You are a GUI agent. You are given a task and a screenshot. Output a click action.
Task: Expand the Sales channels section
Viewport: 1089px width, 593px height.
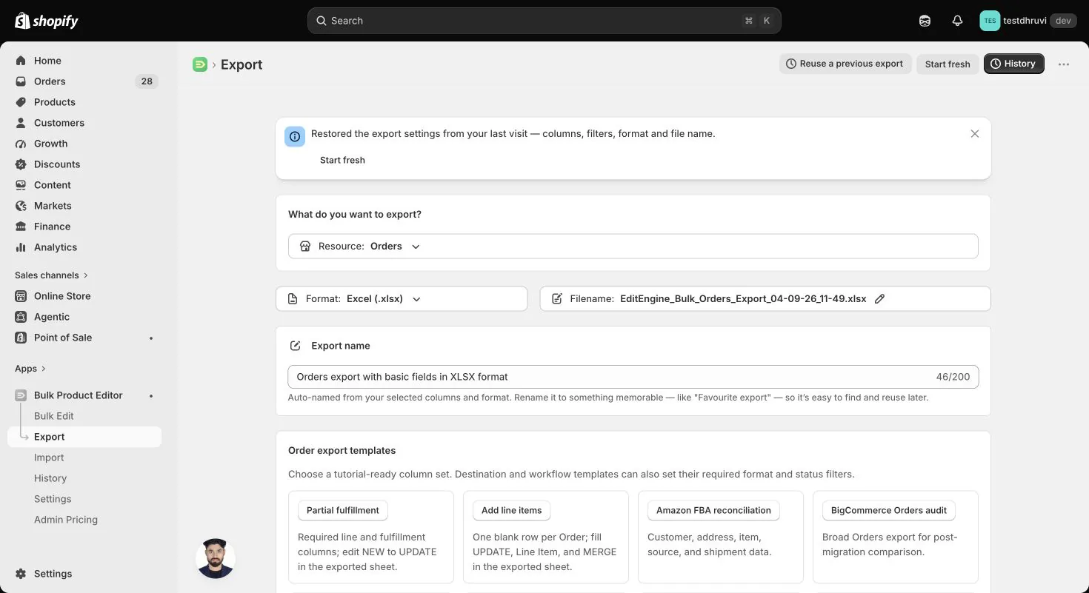tap(52, 275)
